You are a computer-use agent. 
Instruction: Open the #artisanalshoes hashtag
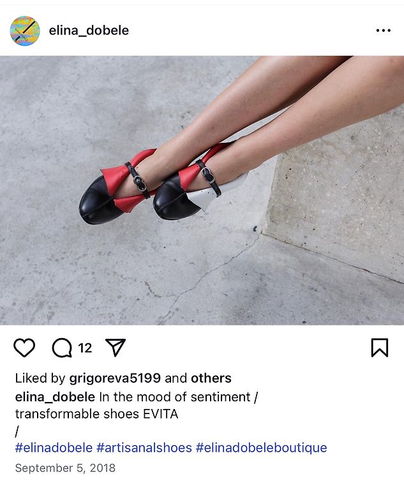pos(144,447)
